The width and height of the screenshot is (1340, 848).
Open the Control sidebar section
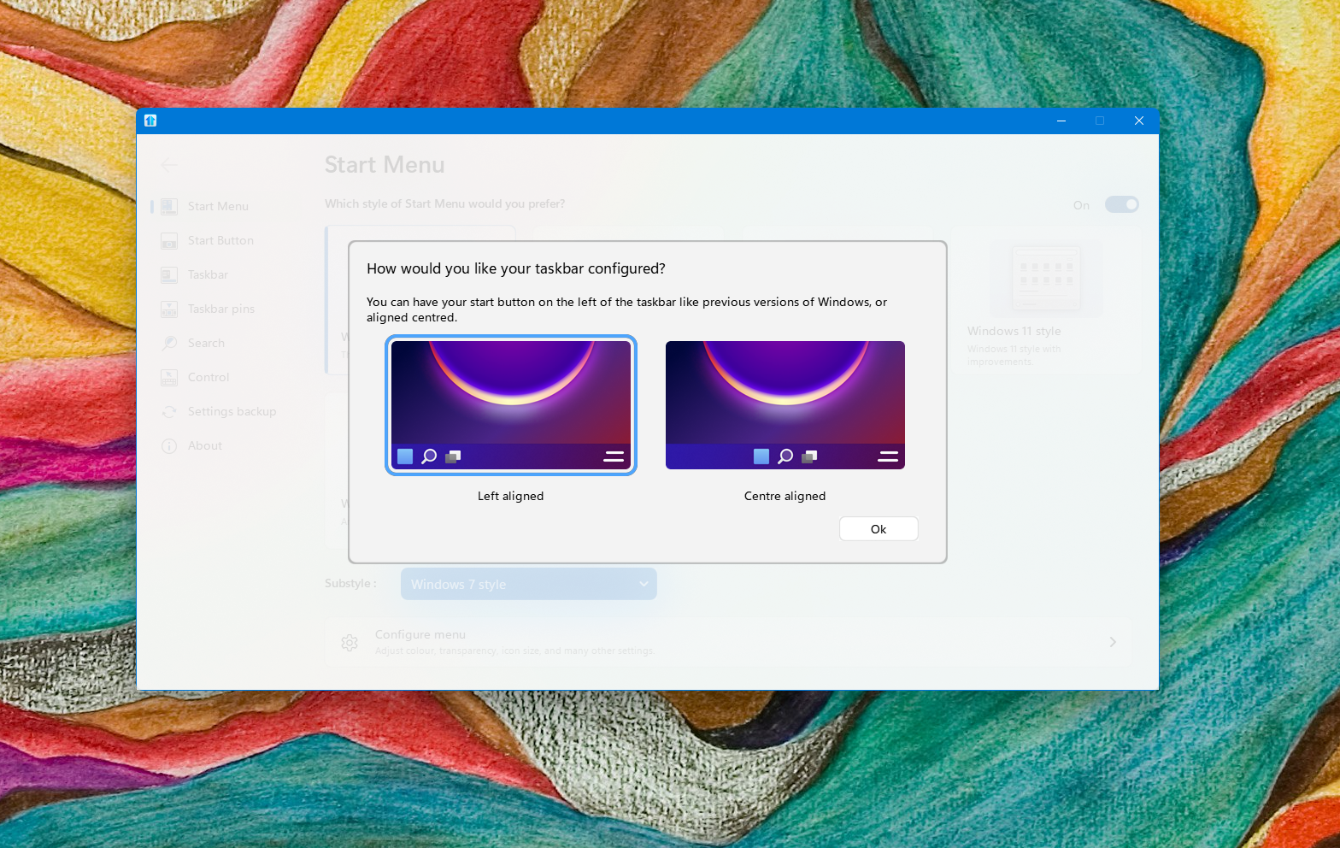226,377
